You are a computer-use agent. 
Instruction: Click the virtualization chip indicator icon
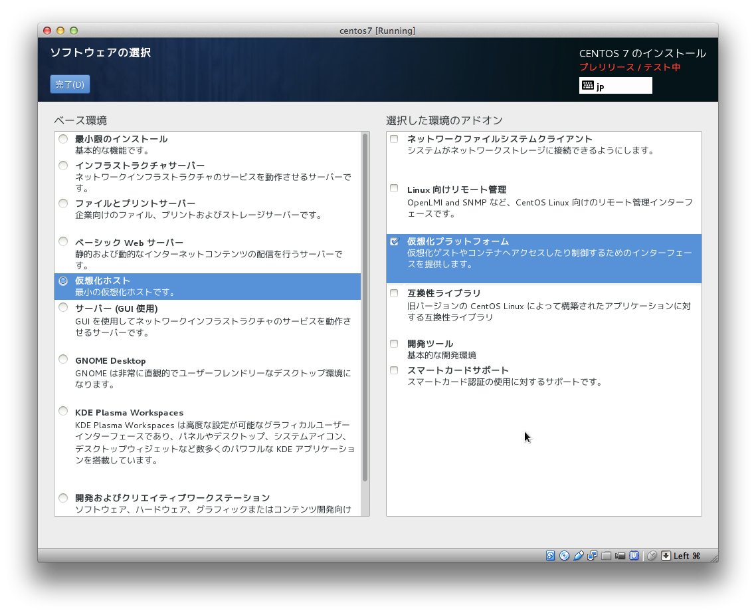click(x=634, y=556)
